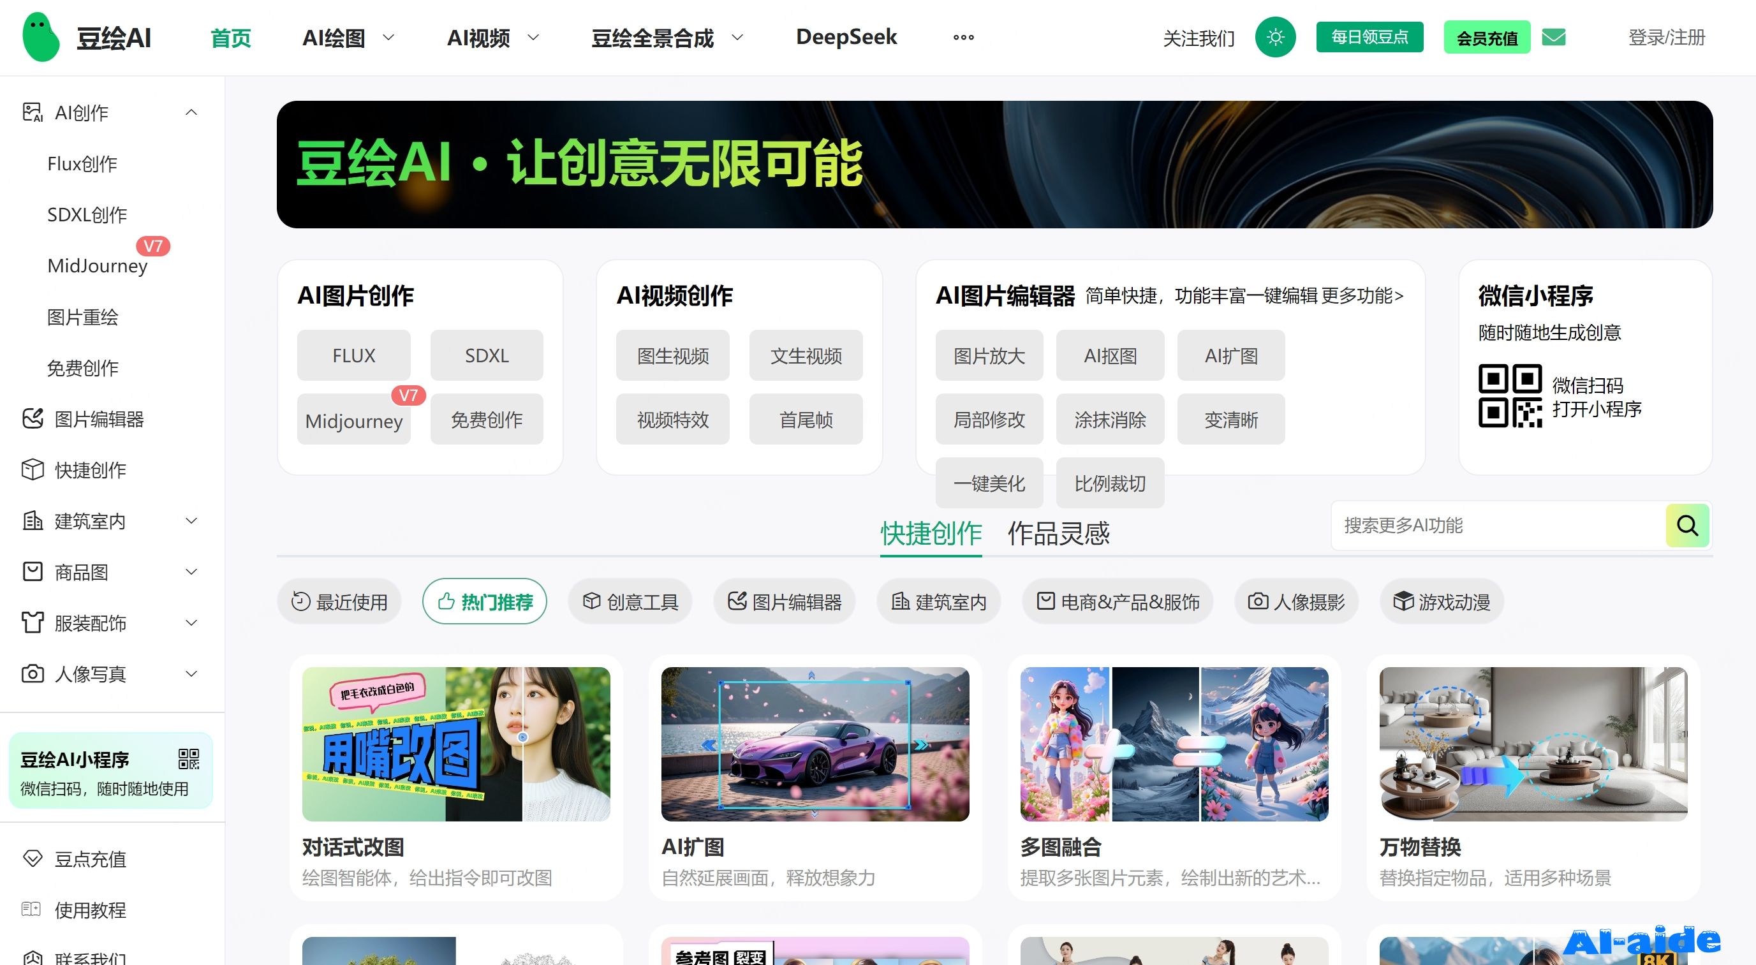Select Flux创作 in sidebar
1756x965 pixels.
point(82,163)
